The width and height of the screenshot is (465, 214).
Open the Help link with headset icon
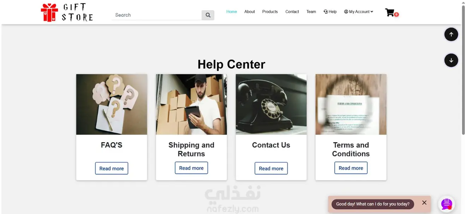click(x=330, y=12)
